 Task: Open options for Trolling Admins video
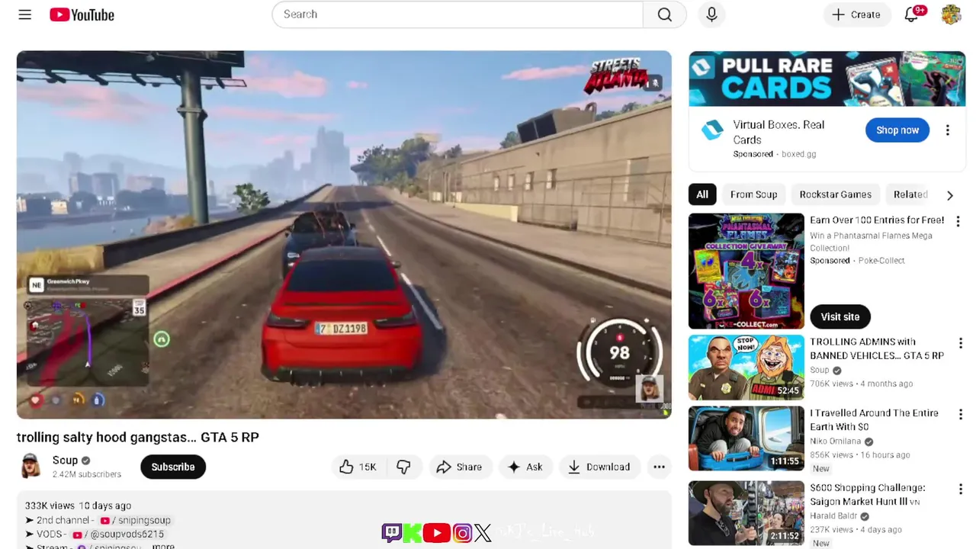click(960, 343)
